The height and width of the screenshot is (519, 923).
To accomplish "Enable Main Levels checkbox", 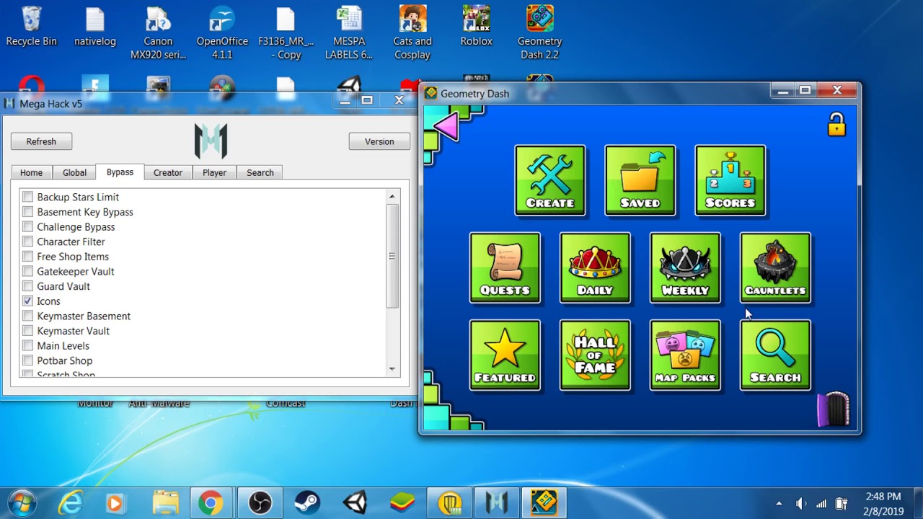I will click(27, 346).
